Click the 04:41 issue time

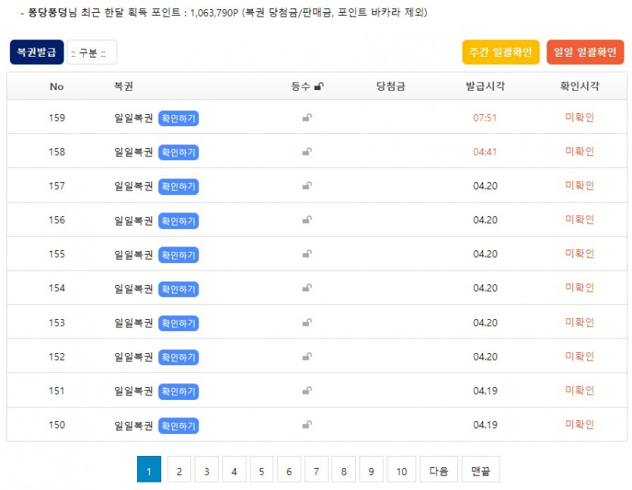point(485,152)
